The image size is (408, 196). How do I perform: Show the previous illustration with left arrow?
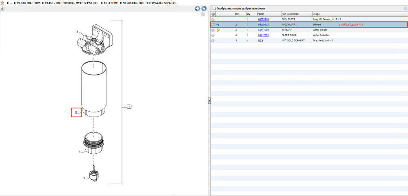point(197,9)
